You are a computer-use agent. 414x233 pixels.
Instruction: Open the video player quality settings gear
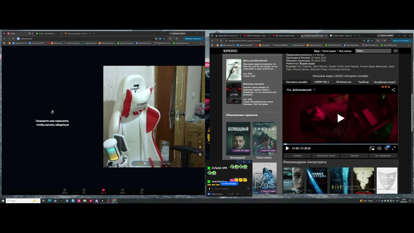click(387, 148)
